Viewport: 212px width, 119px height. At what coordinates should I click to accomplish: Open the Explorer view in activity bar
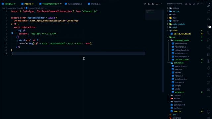[208, 5]
